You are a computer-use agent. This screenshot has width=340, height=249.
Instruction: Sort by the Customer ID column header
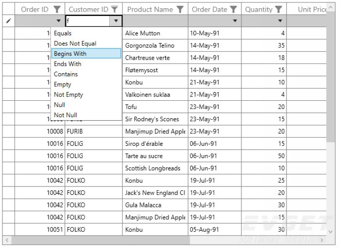click(88, 9)
